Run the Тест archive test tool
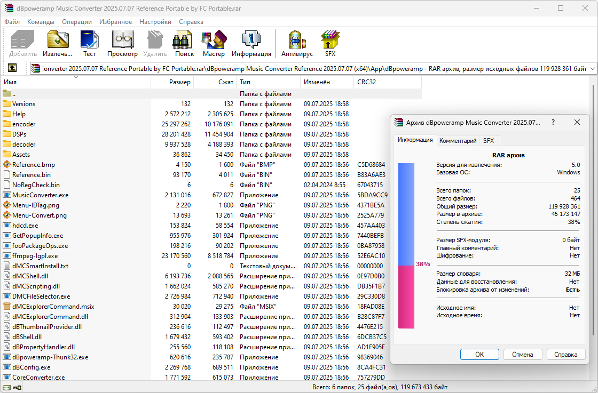The height and width of the screenshot is (393, 598). 90,39
